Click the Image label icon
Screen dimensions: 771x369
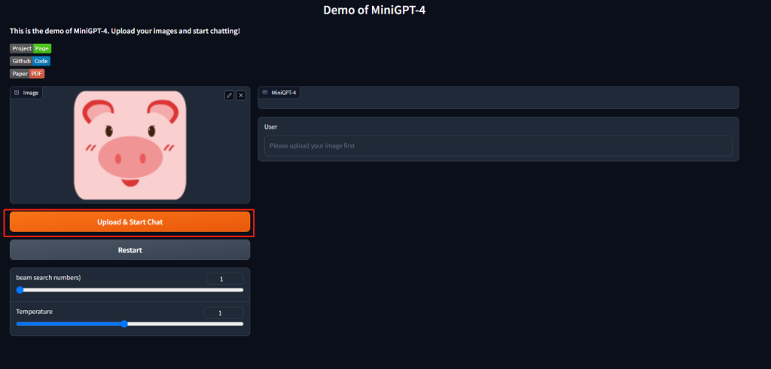(17, 93)
